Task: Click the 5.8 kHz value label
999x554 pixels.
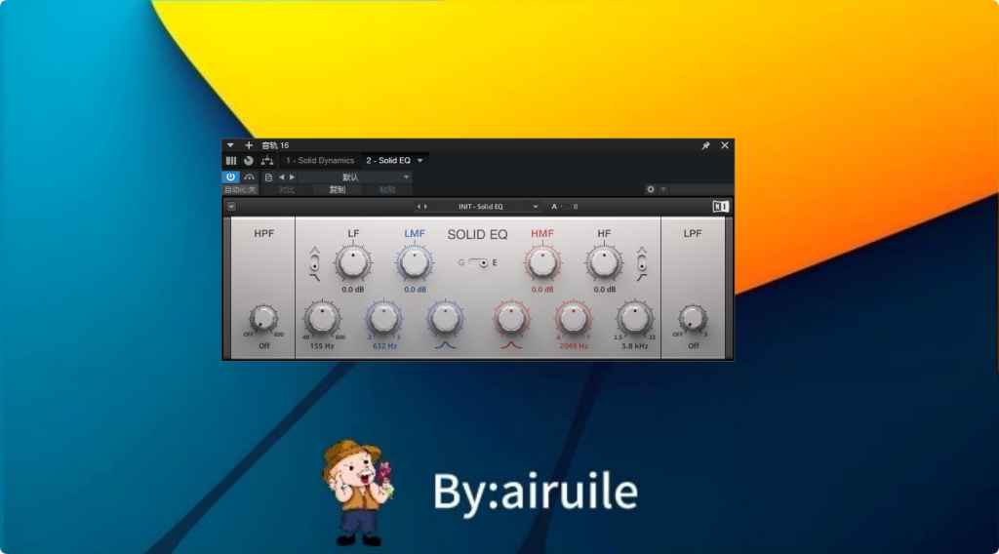Action: coord(634,346)
